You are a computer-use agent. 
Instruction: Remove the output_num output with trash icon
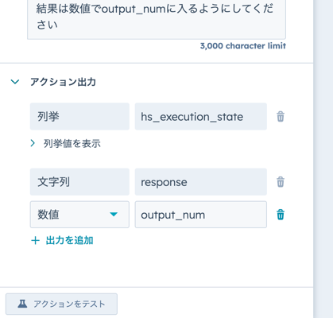tap(281, 215)
